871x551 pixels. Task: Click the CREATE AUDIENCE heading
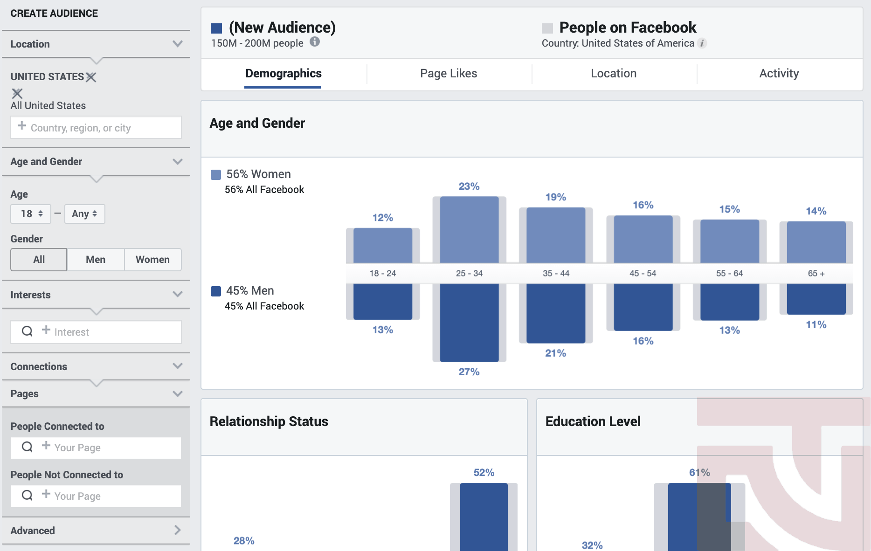54,14
